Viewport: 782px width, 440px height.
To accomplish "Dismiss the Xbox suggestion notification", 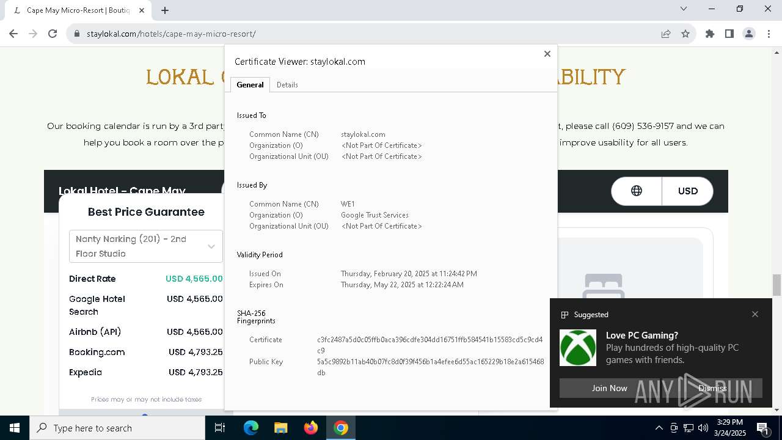I will [x=712, y=388].
